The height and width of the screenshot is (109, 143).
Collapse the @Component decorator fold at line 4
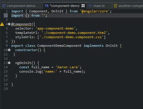click(x=9, y=24)
